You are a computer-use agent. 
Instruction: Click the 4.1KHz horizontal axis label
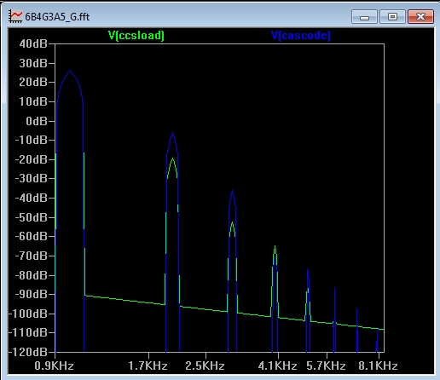278,366
